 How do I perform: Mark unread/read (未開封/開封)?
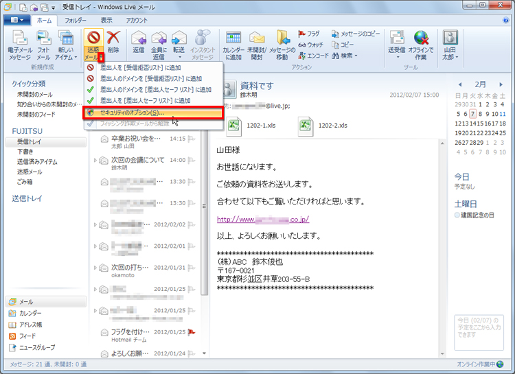(257, 45)
